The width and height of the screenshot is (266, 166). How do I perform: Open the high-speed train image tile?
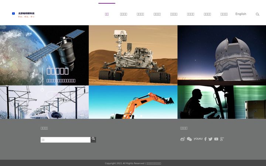point(44,102)
